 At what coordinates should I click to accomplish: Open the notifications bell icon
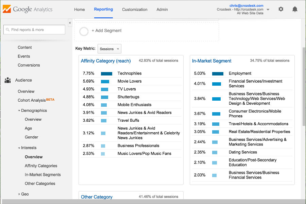[x=295, y=9]
